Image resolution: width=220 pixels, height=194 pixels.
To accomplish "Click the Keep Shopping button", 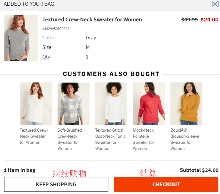I will coord(56,184).
